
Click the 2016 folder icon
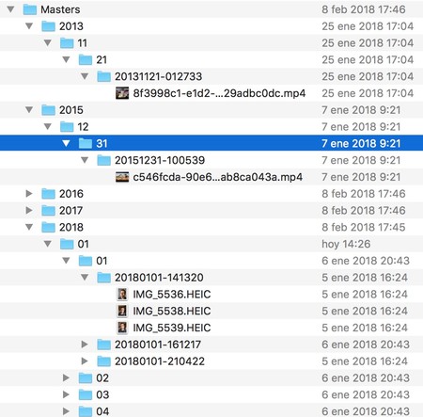tap(49, 194)
